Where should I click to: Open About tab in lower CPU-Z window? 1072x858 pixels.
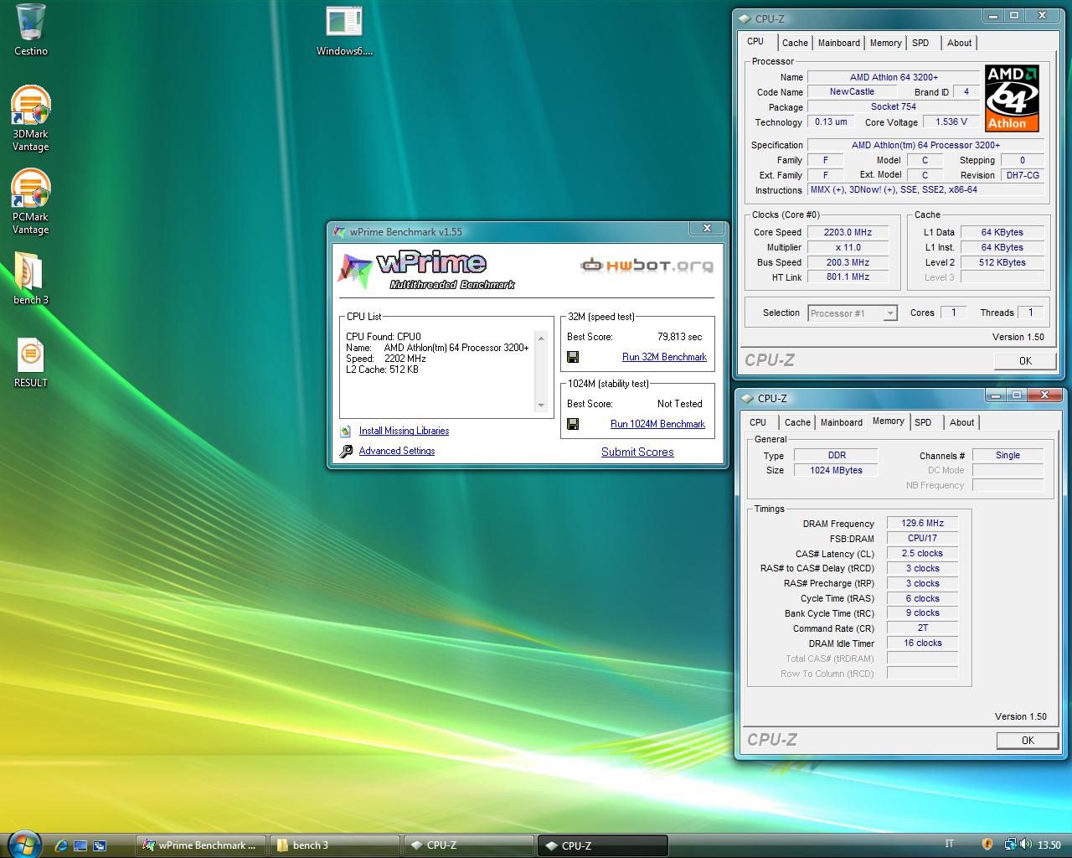961,422
